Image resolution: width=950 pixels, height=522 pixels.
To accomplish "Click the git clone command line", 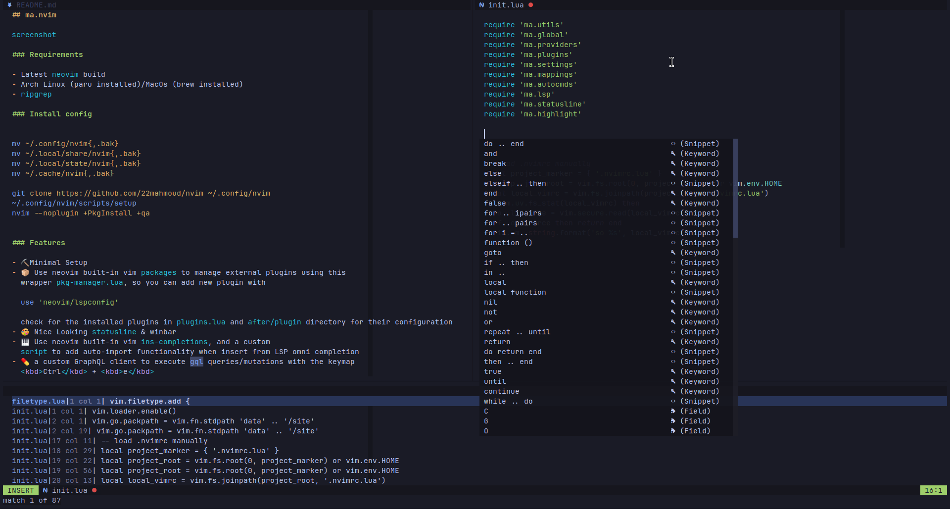I will tap(141, 193).
